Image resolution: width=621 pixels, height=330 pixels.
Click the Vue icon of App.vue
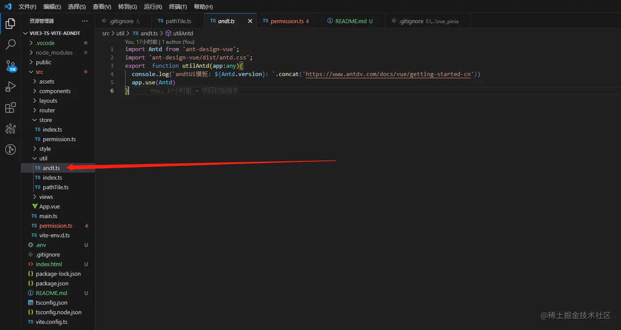click(35, 206)
